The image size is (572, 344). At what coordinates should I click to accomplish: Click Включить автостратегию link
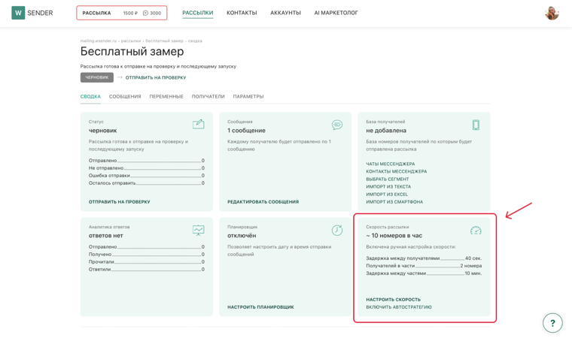pyautogui.click(x=399, y=307)
